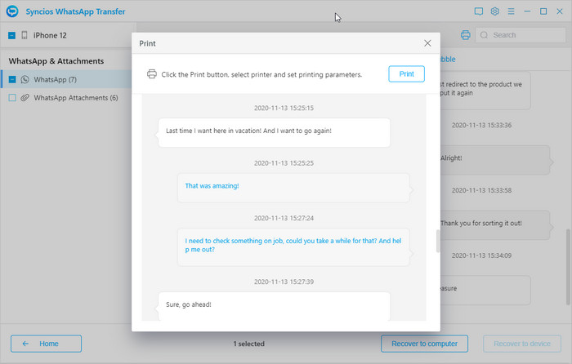The width and height of the screenshot is (572, 364).
Task: Click the 'iPhone 12' device label
Action: tap(50, 35)
